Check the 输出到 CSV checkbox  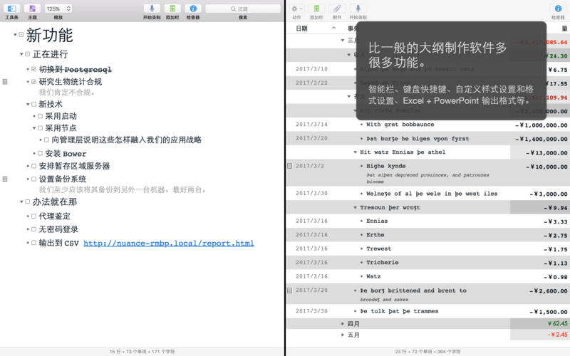33,243
